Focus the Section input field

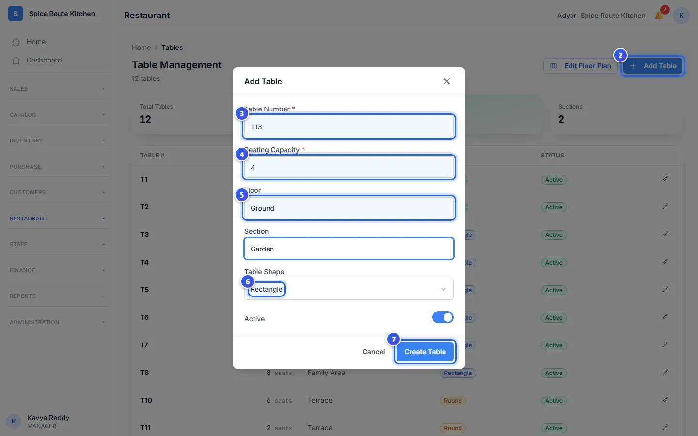[349, 249]
